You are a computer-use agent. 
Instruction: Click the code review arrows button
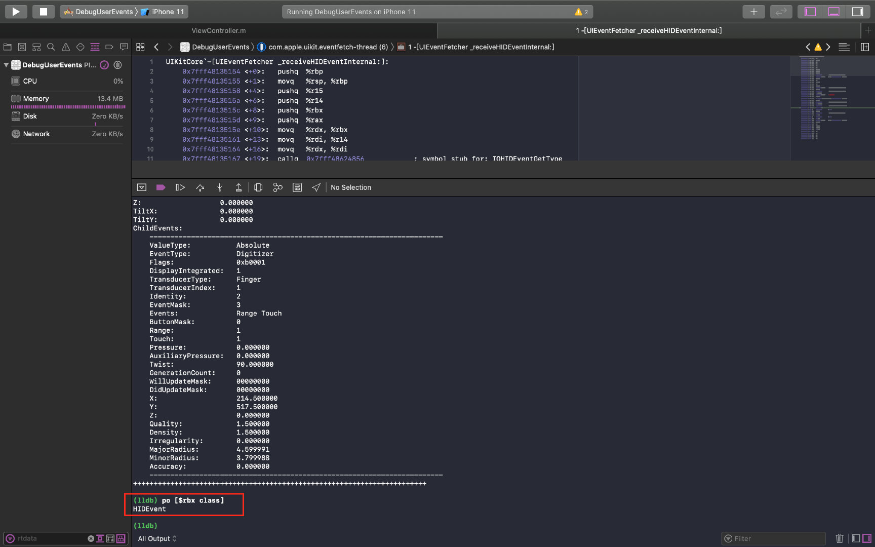781,12
